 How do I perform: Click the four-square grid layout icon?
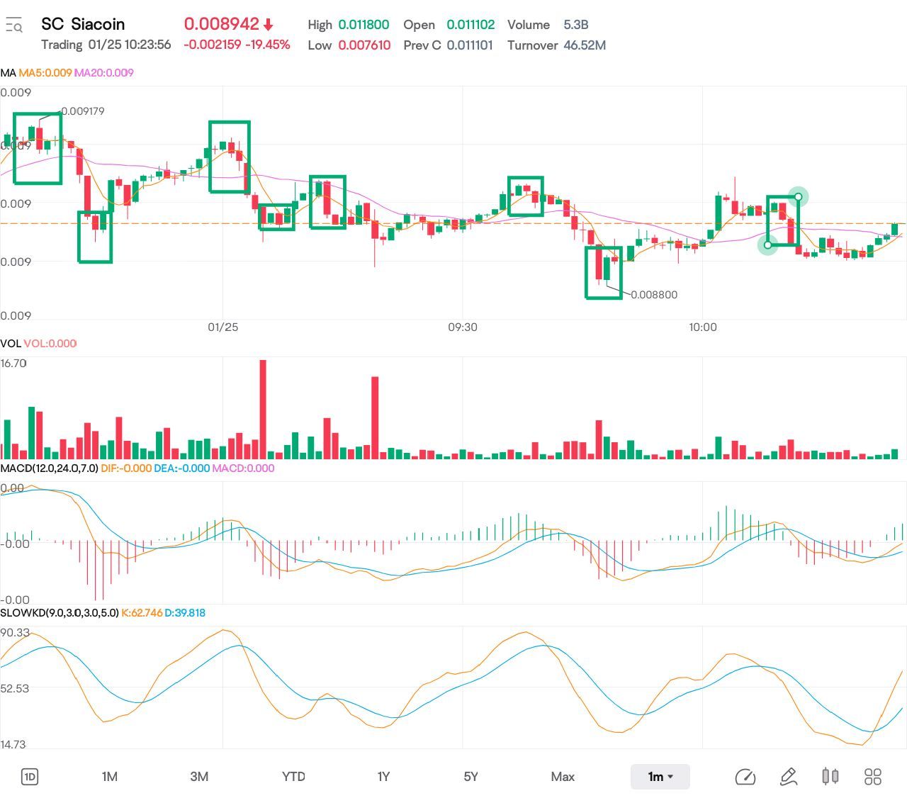point(873,777)
